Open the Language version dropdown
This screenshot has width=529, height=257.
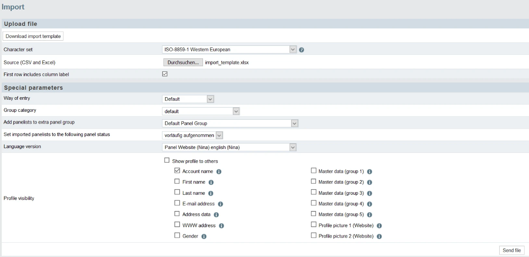[x=230, y=148]
